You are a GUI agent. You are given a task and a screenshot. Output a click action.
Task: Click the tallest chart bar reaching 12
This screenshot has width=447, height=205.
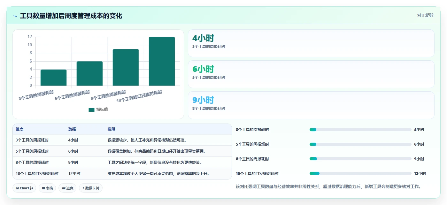[162, 61]
